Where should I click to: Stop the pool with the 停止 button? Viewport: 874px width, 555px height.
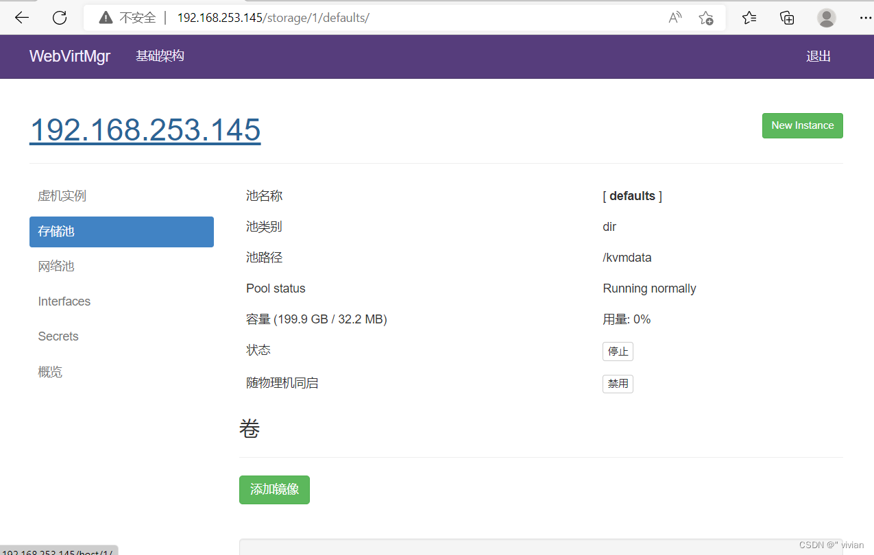[618, 351]
